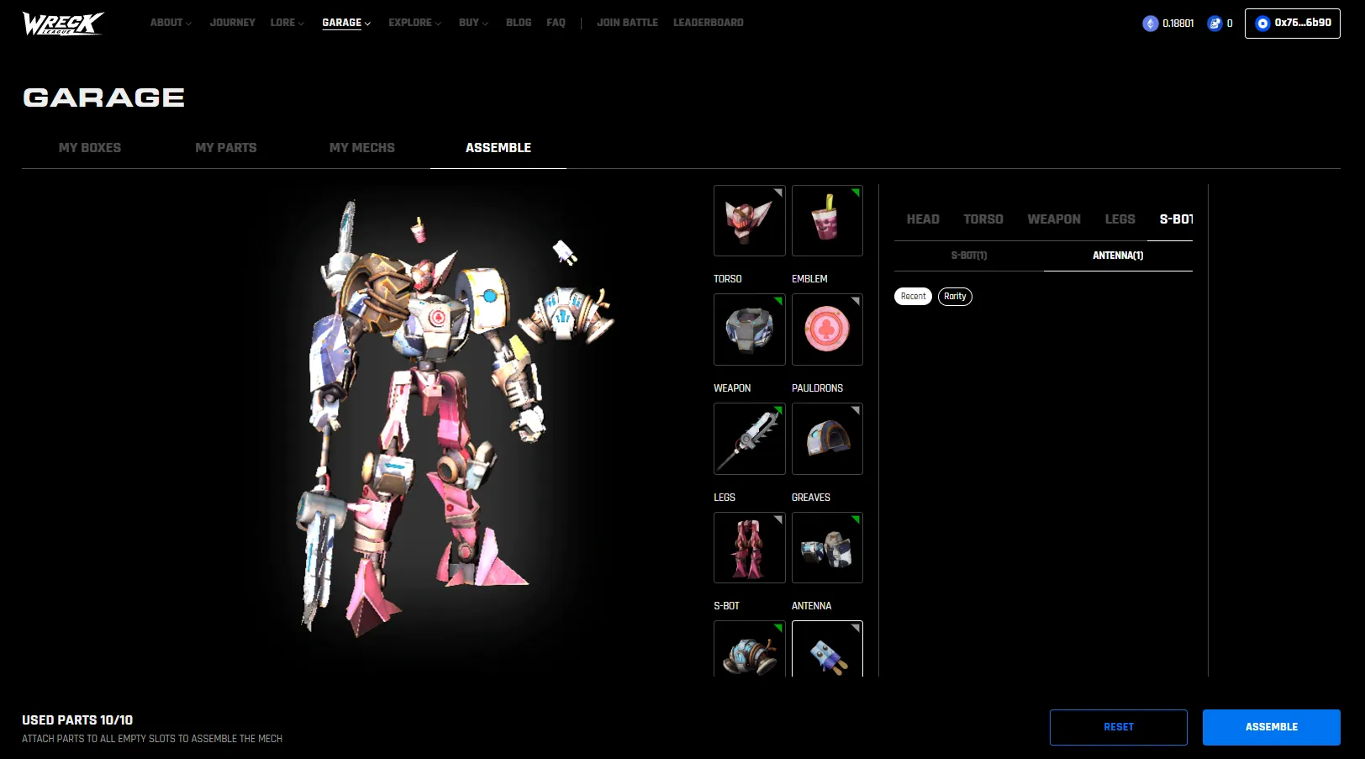Toggle the Rarity sort filter

click(x=955, y=296)
